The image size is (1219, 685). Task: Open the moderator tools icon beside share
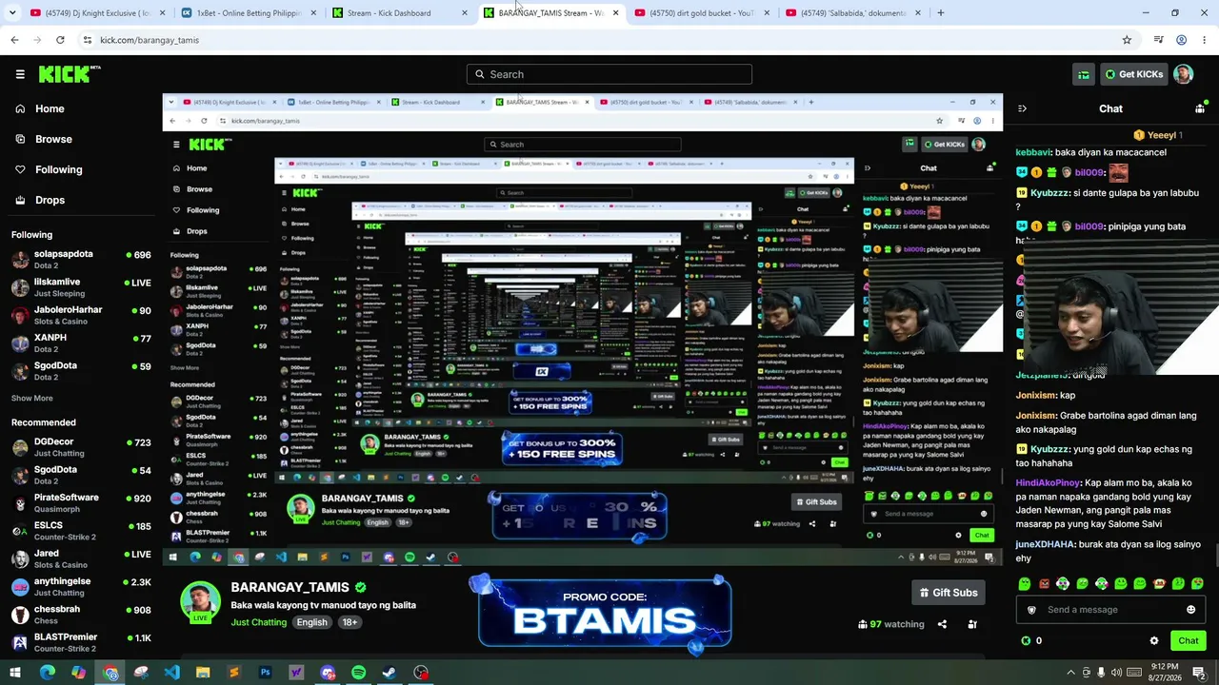972,624
